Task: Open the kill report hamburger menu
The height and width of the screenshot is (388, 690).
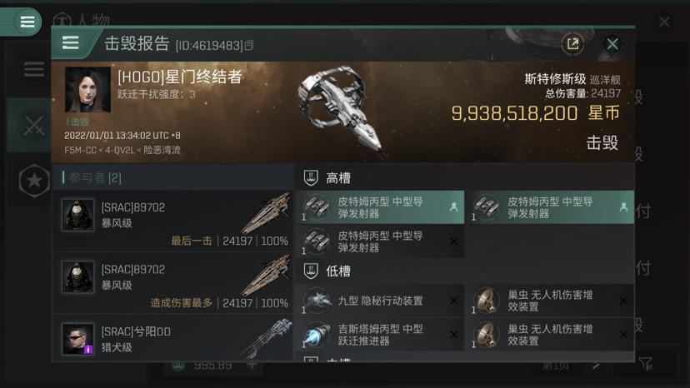Action: coord(70,43)
